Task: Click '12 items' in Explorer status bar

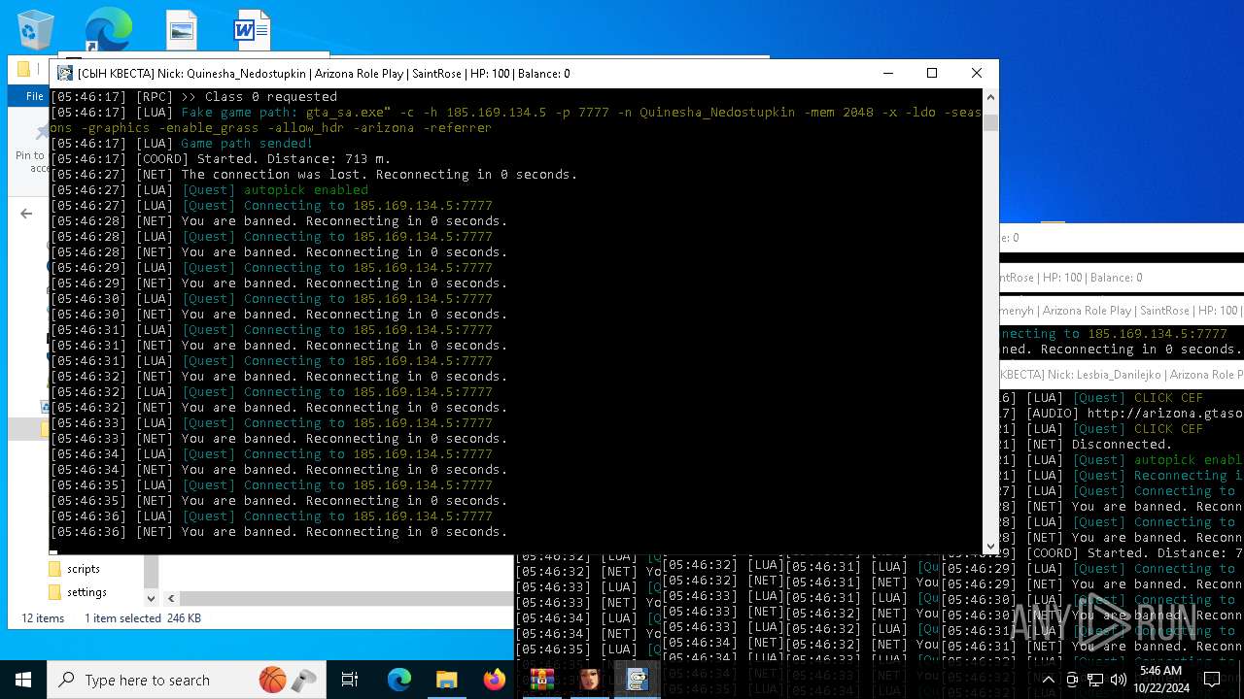Action: [x=43, y=618]
